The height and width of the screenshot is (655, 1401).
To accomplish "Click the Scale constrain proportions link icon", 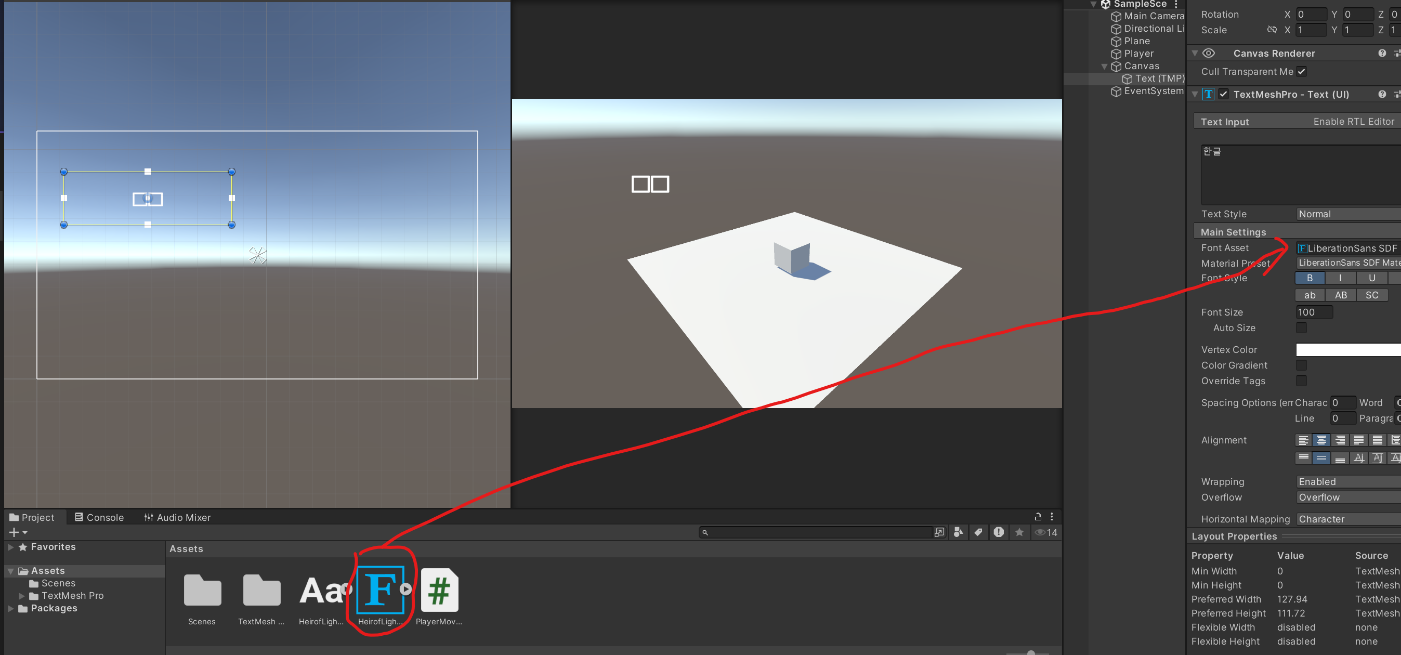I will click(x=1272, y=30).
